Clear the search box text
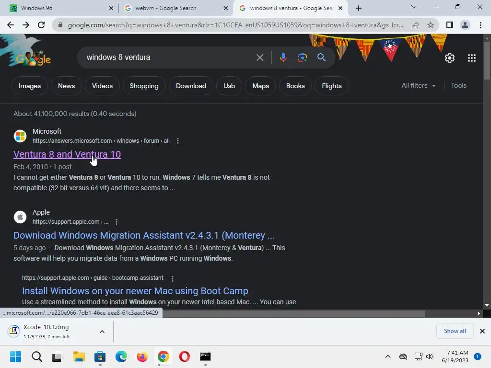The image size is (491, 368). pos(259,57)
